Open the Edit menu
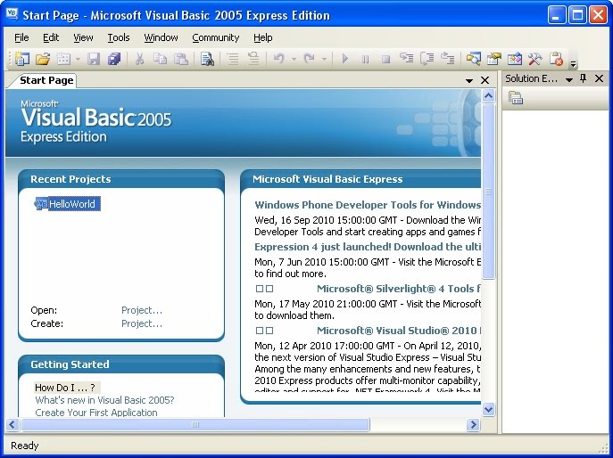The height and width of the screenshot is (458, 613). pyautogui.click(x=51, y=38)
